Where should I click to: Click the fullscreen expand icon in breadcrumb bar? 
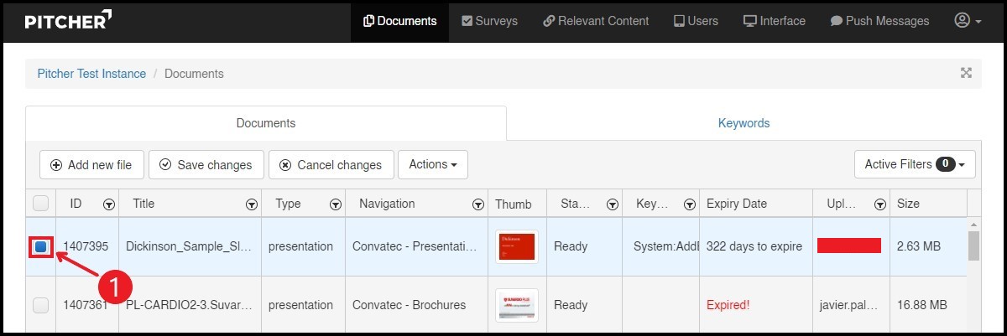tap(966, 74)
